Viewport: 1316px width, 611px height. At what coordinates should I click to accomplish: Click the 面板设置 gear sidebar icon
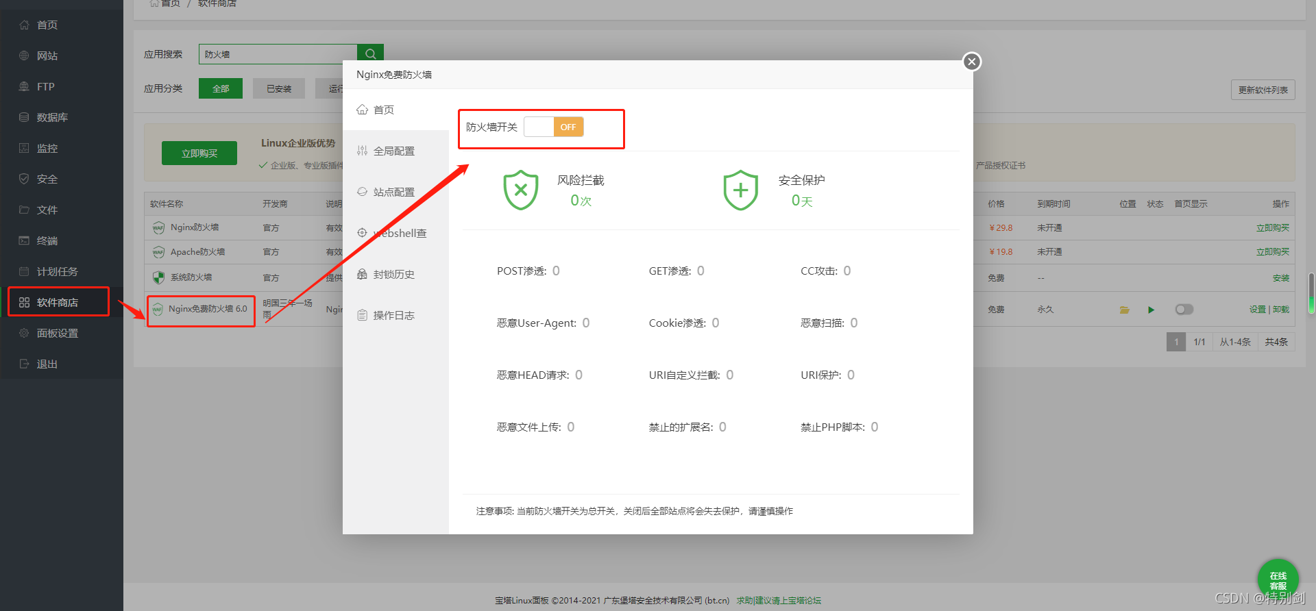click(x=24, y=333)
